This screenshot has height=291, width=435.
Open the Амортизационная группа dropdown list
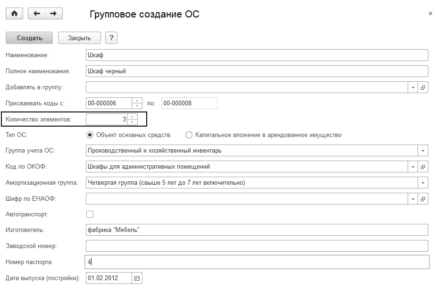point(423,183)
